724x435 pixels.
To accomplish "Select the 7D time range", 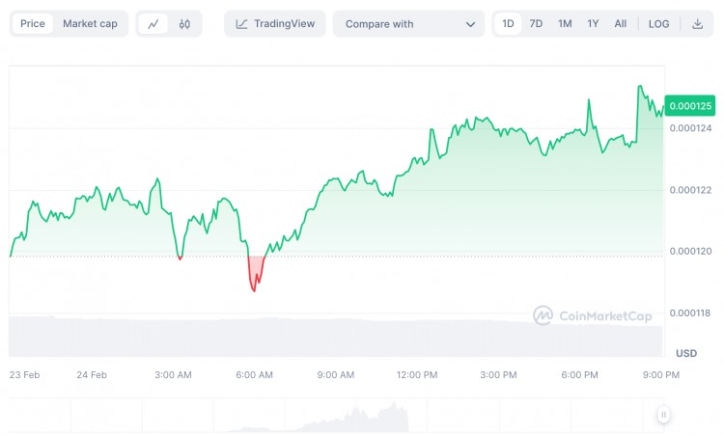I will 536,24.
